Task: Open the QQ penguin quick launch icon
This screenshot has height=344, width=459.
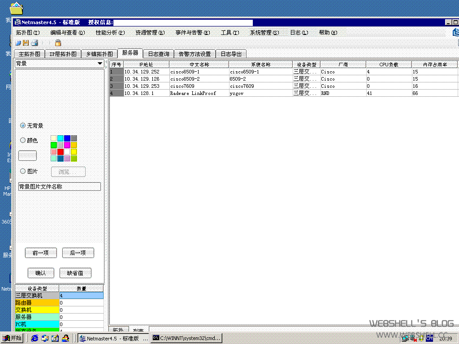Action: pyautogui.click(x=65, y=338)
